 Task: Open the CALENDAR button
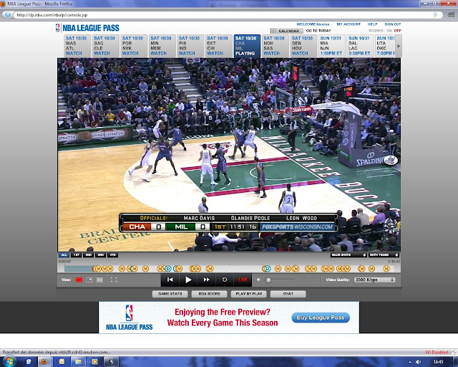286,31
